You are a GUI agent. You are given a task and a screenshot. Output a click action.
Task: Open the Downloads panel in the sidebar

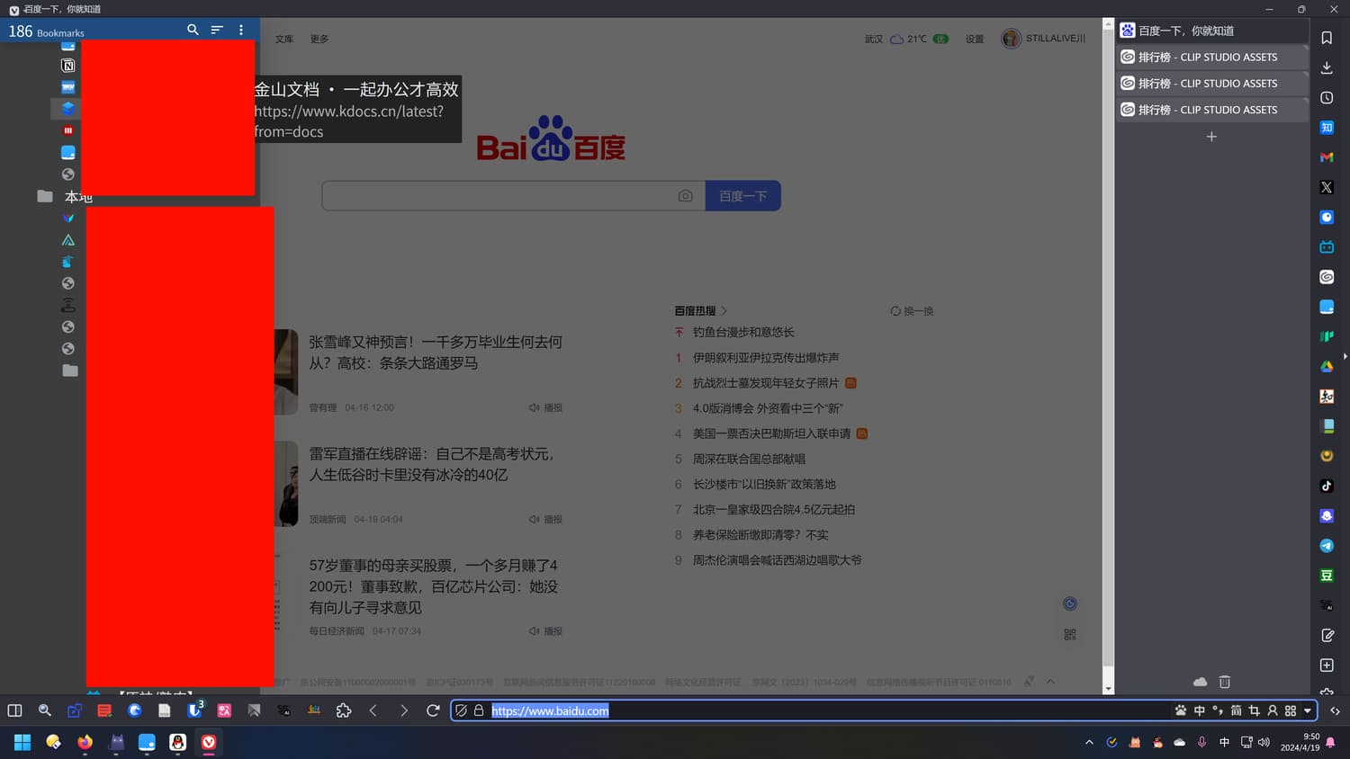1327,68
